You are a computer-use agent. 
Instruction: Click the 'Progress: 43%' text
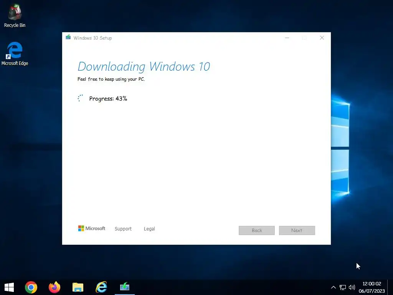pyautogui.click(x=108, y=99)
